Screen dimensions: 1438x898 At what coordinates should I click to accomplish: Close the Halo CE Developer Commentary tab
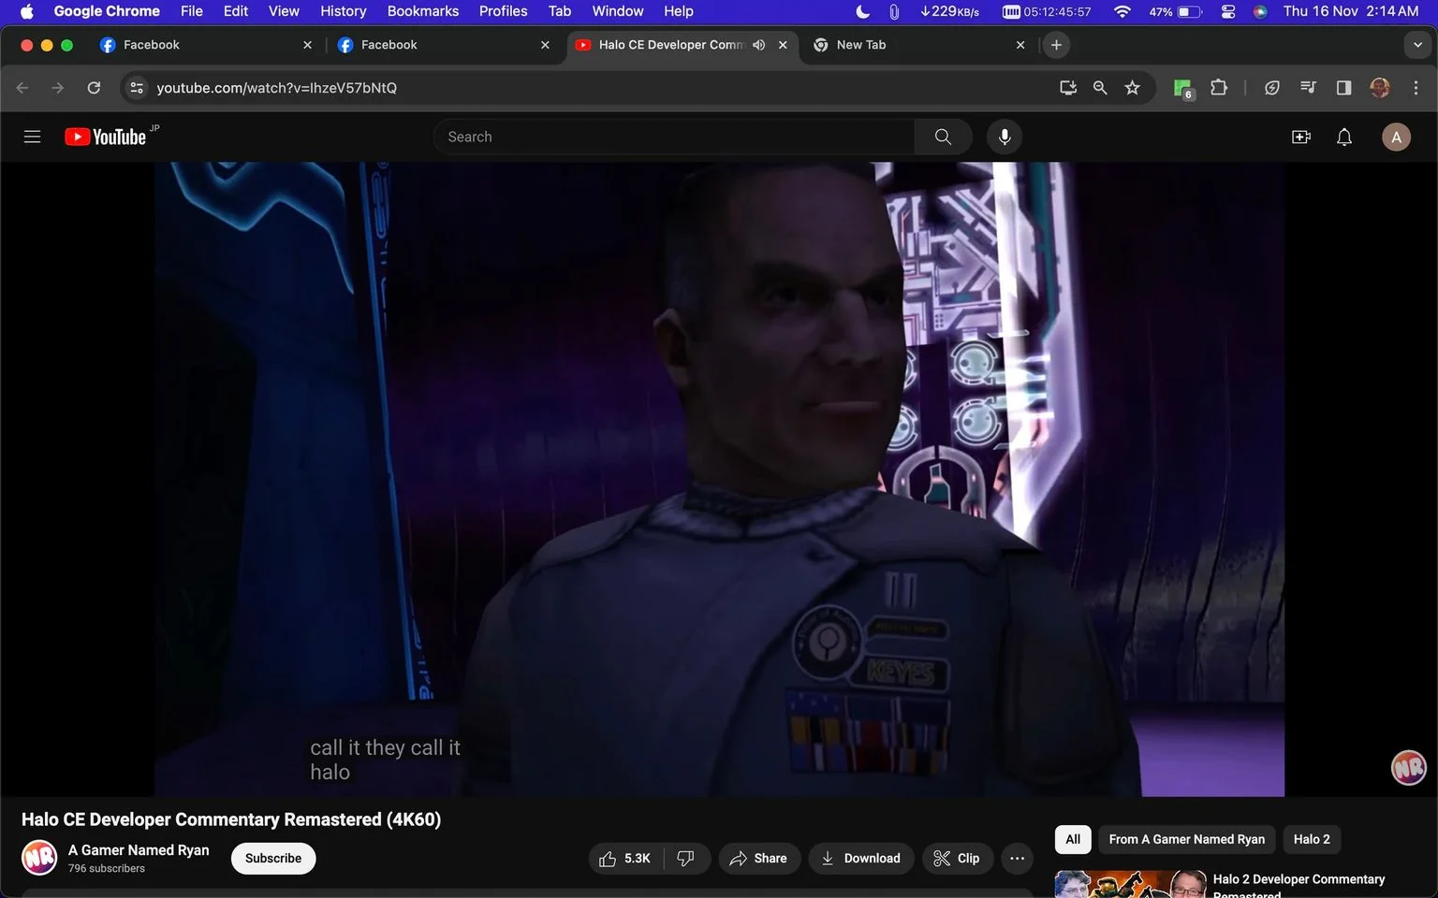pos(783,45)
